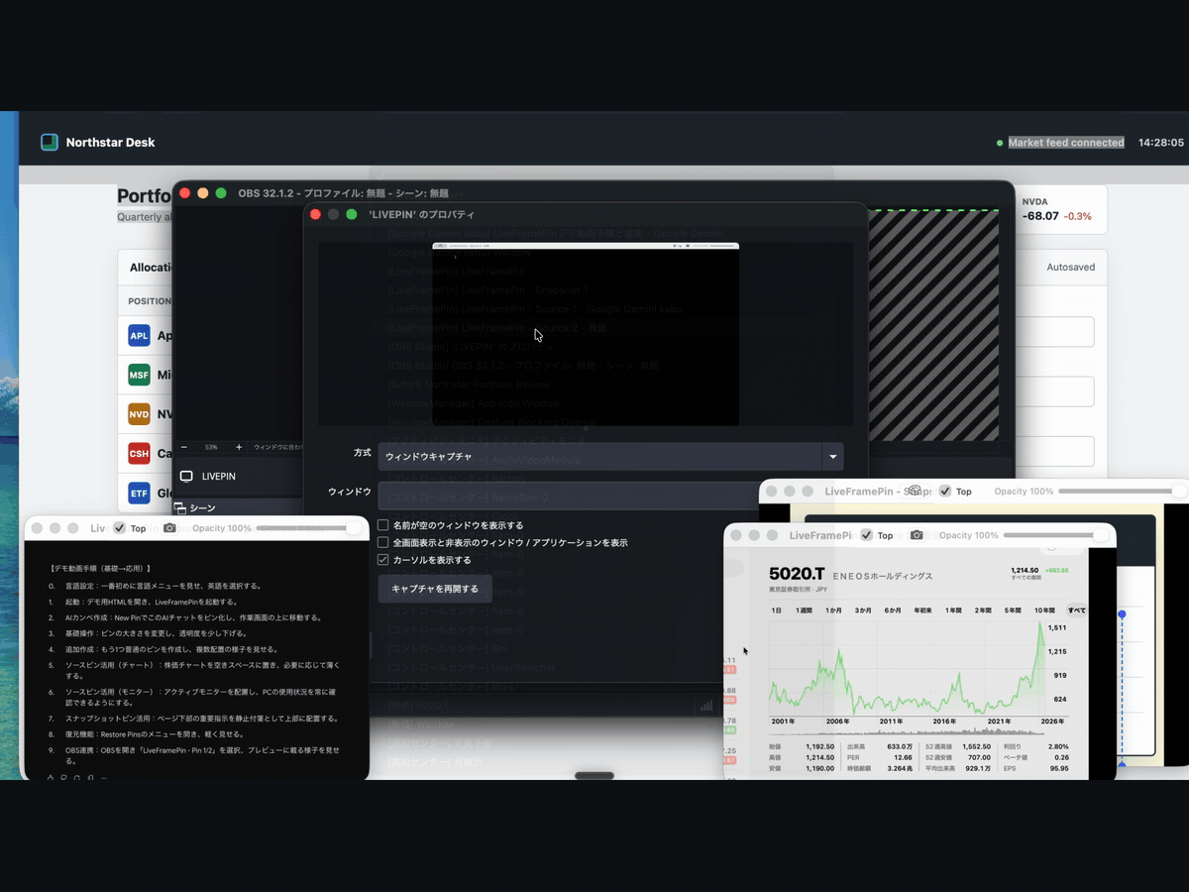Adjust the Opacity slider in the demo-steps pin
Screen dimensions: 1189x892
pyautogui.click(x=308, y=528)
